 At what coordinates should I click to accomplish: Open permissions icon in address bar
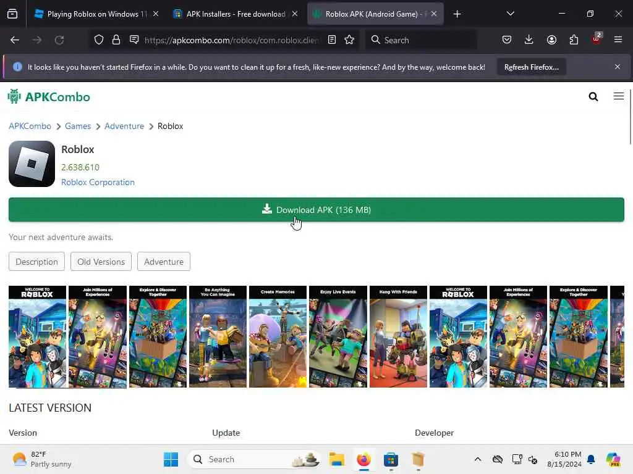tap(134, 39)
